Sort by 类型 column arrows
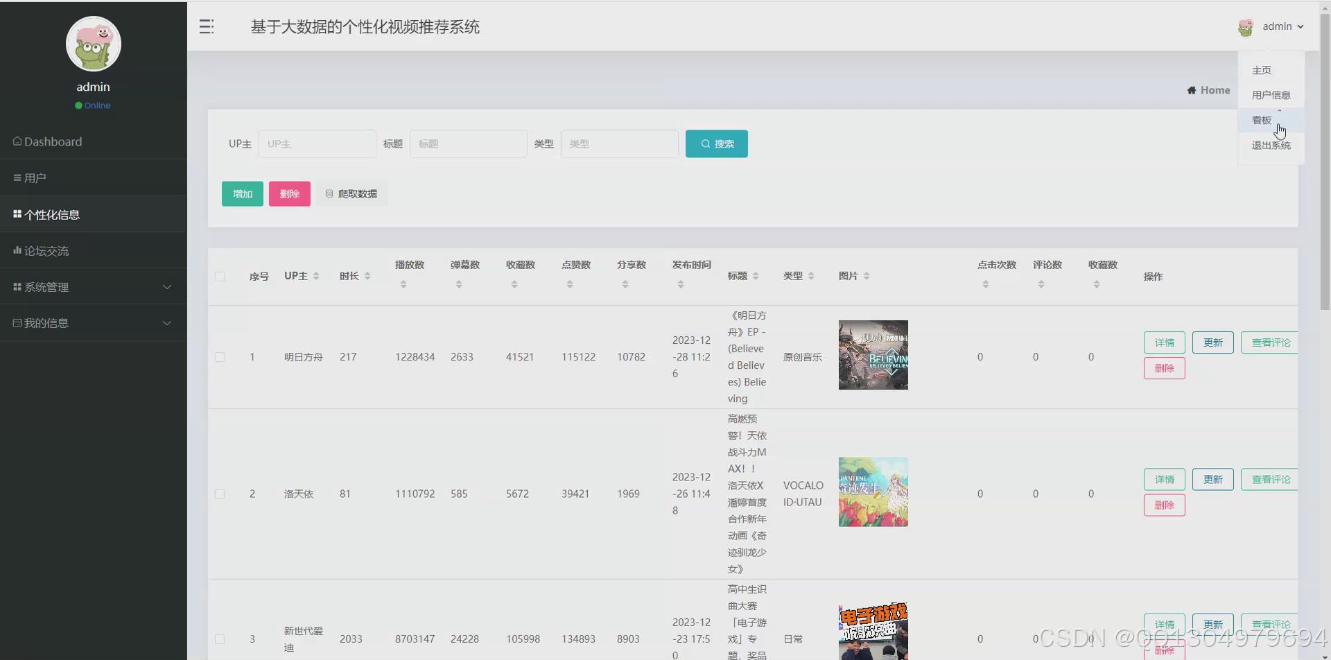This screenshot has height=660, width=1331. [x=811, y=276]
